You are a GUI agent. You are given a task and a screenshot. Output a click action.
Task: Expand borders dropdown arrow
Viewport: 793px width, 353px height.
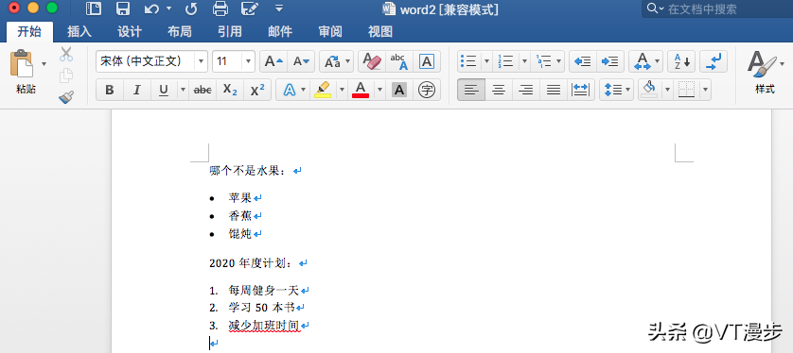click(705, 91)
